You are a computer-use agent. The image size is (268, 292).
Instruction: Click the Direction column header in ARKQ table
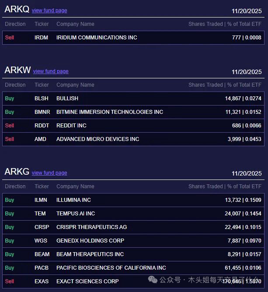[15, 24]
